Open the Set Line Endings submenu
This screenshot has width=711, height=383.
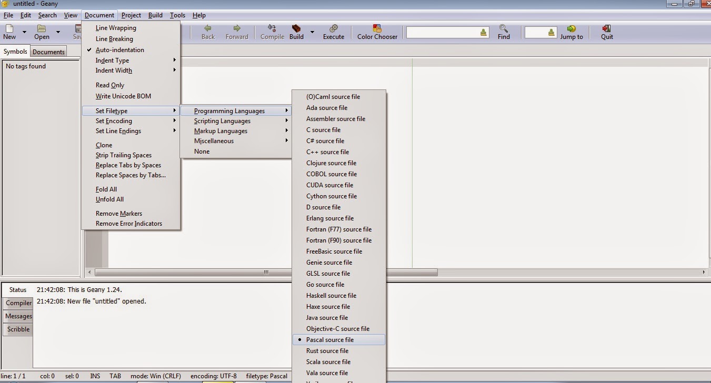coord(131,131)
